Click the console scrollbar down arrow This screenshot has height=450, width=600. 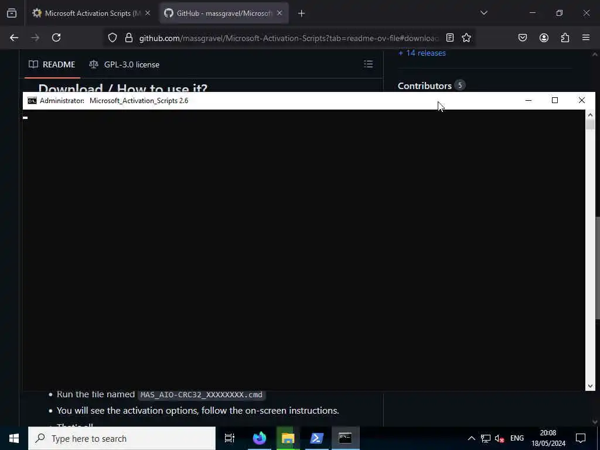pos(590,386)
